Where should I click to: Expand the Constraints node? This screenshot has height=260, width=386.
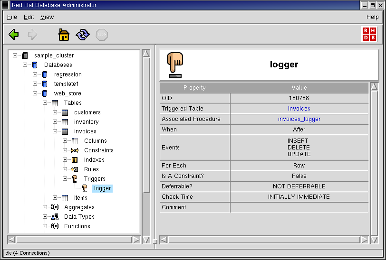pos(65,150)
